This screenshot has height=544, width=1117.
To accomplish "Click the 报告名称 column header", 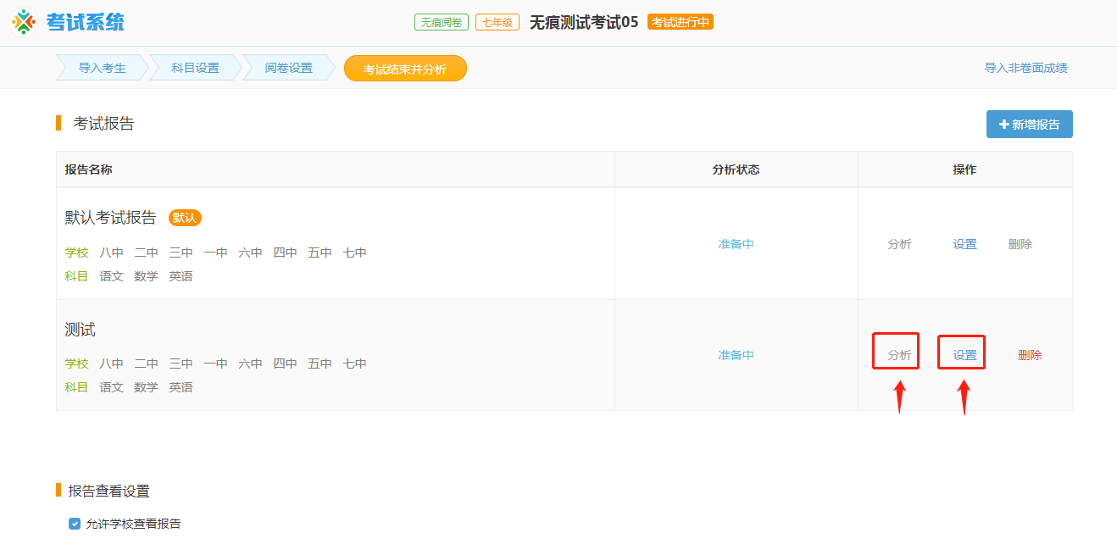I will (x=89, y=169).
